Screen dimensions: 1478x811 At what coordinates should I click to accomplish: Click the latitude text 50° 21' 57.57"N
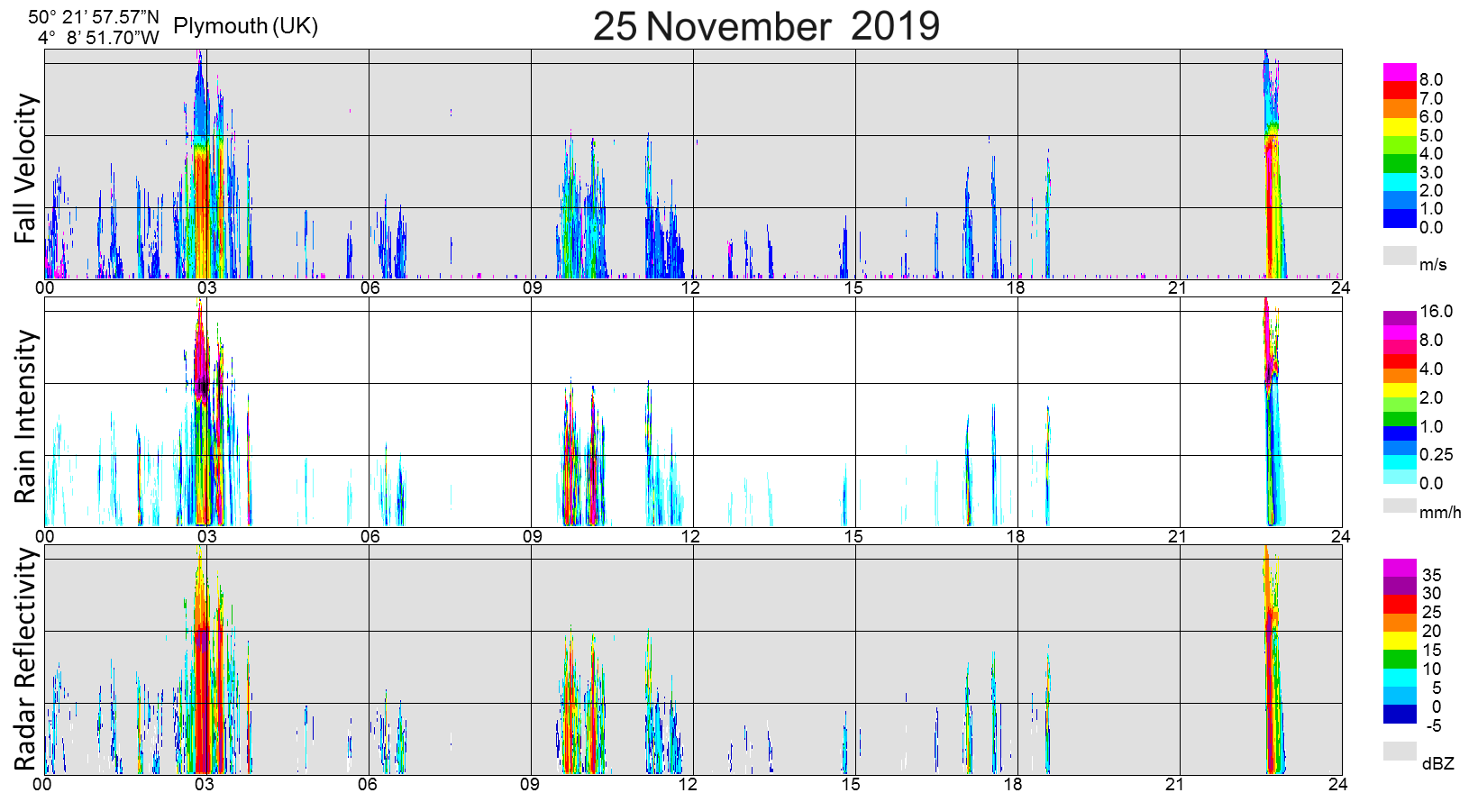click(x=94, y=17)
